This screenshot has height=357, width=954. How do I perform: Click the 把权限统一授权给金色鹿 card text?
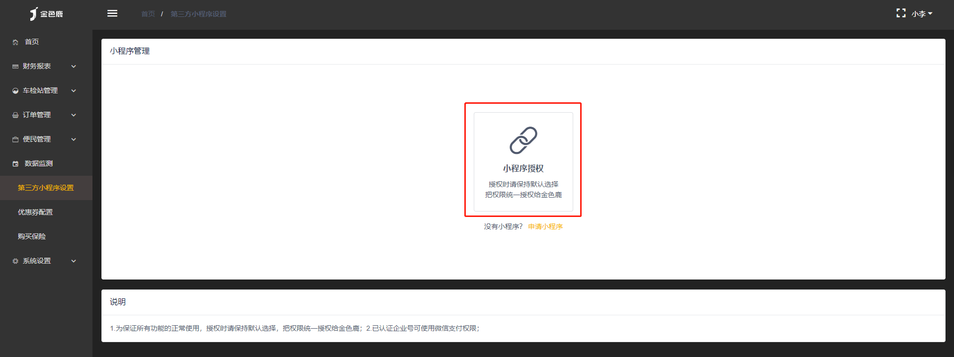point(523,195)
